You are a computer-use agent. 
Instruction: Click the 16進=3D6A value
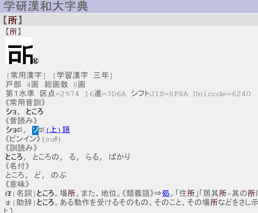(105, 94)
